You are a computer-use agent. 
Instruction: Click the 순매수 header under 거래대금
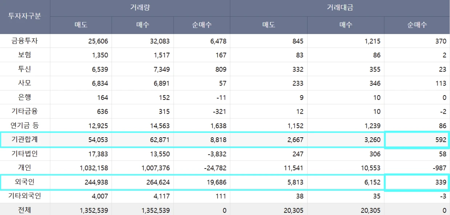click(417, 25)
